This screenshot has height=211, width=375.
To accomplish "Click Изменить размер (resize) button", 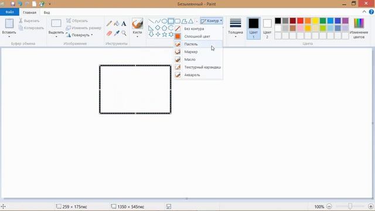I will coord(84,28).
